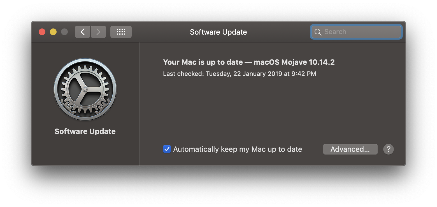This screenshot has height=207, width=437.
Task: Click the 'Software Update' label under the gear
Action: tap(85, 131)
